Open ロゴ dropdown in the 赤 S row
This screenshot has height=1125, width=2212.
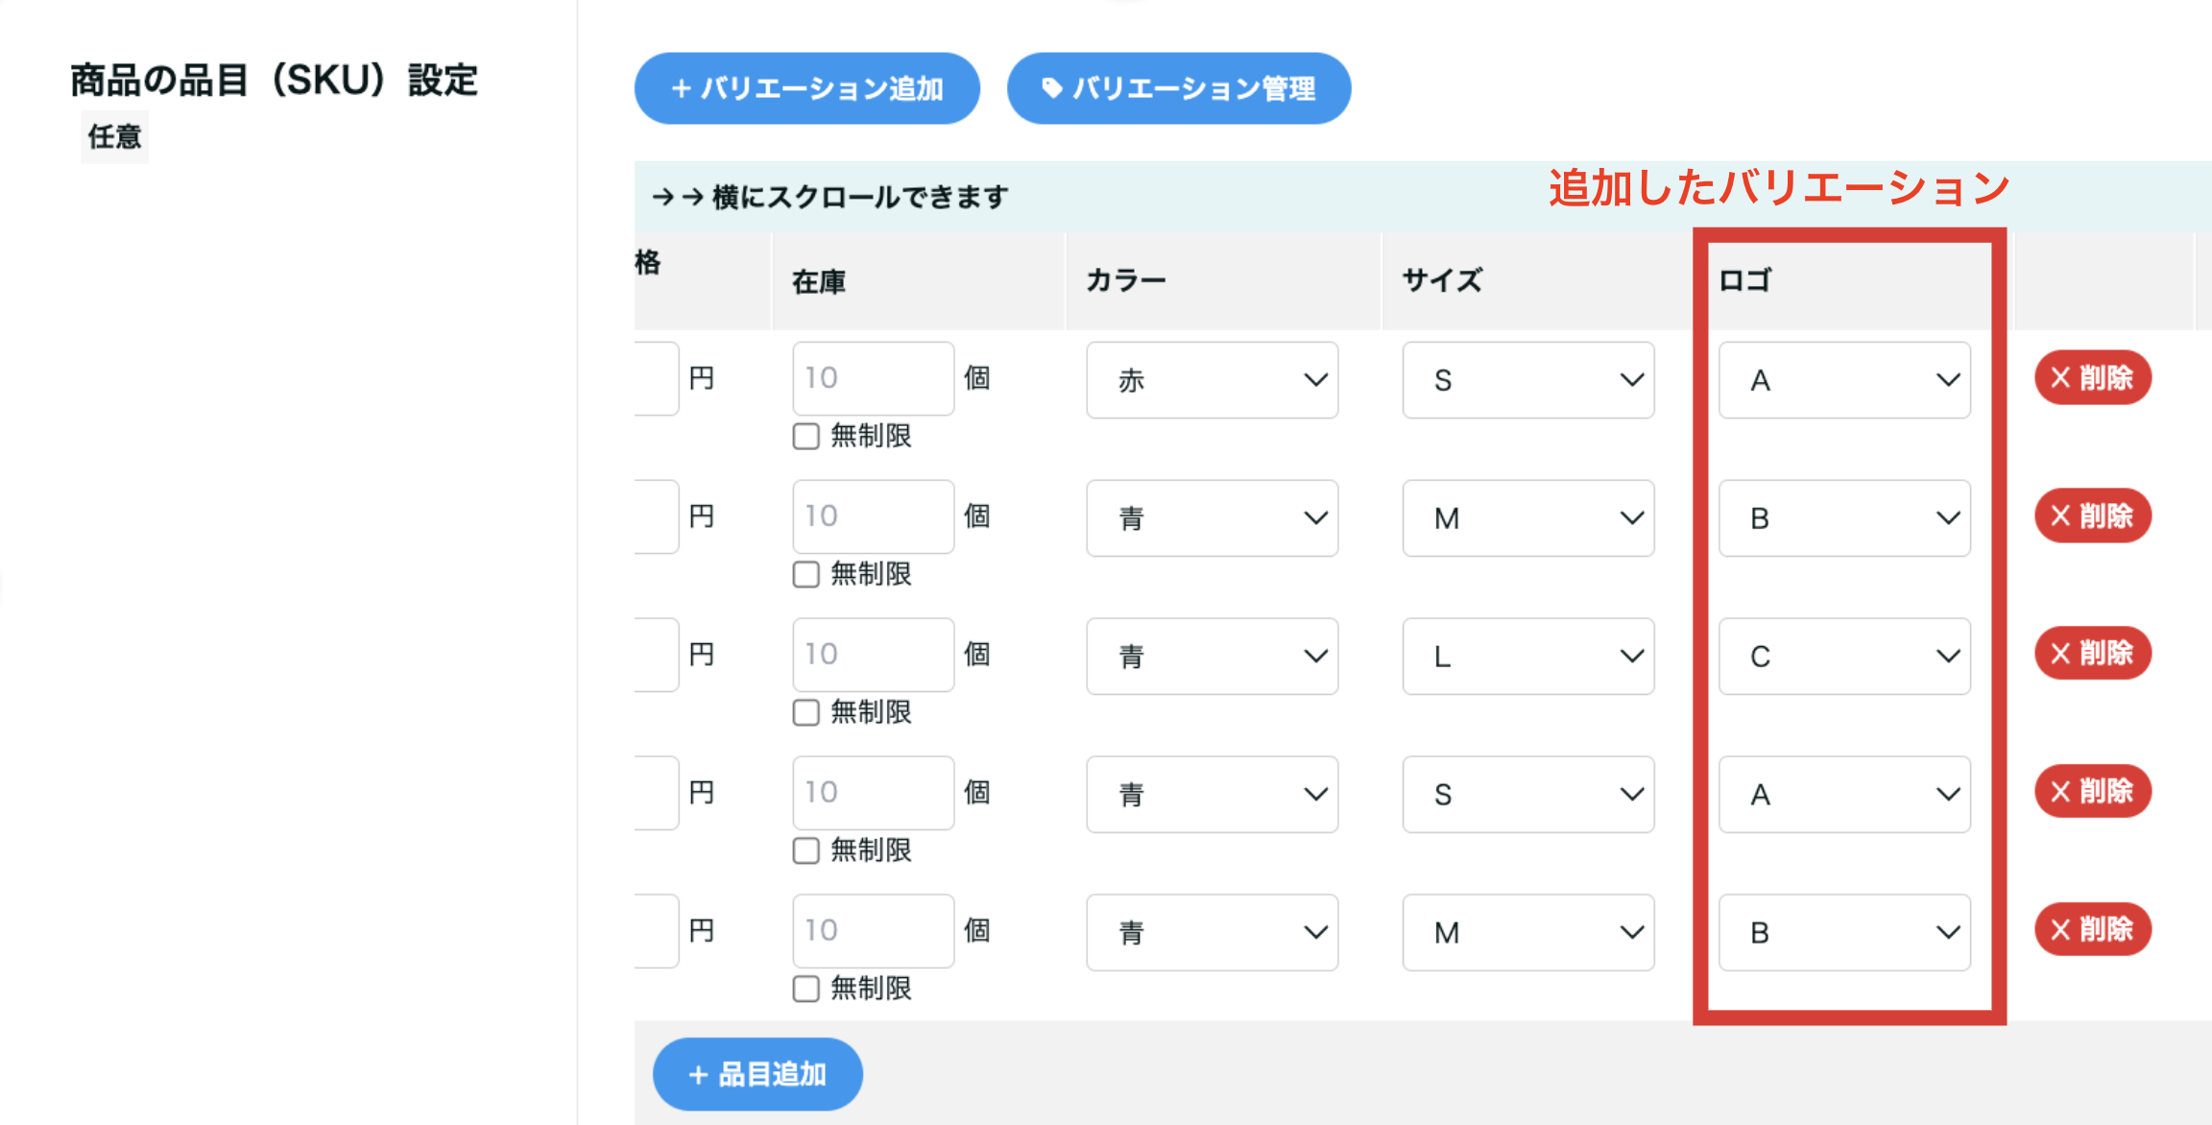click(1844, 380)
